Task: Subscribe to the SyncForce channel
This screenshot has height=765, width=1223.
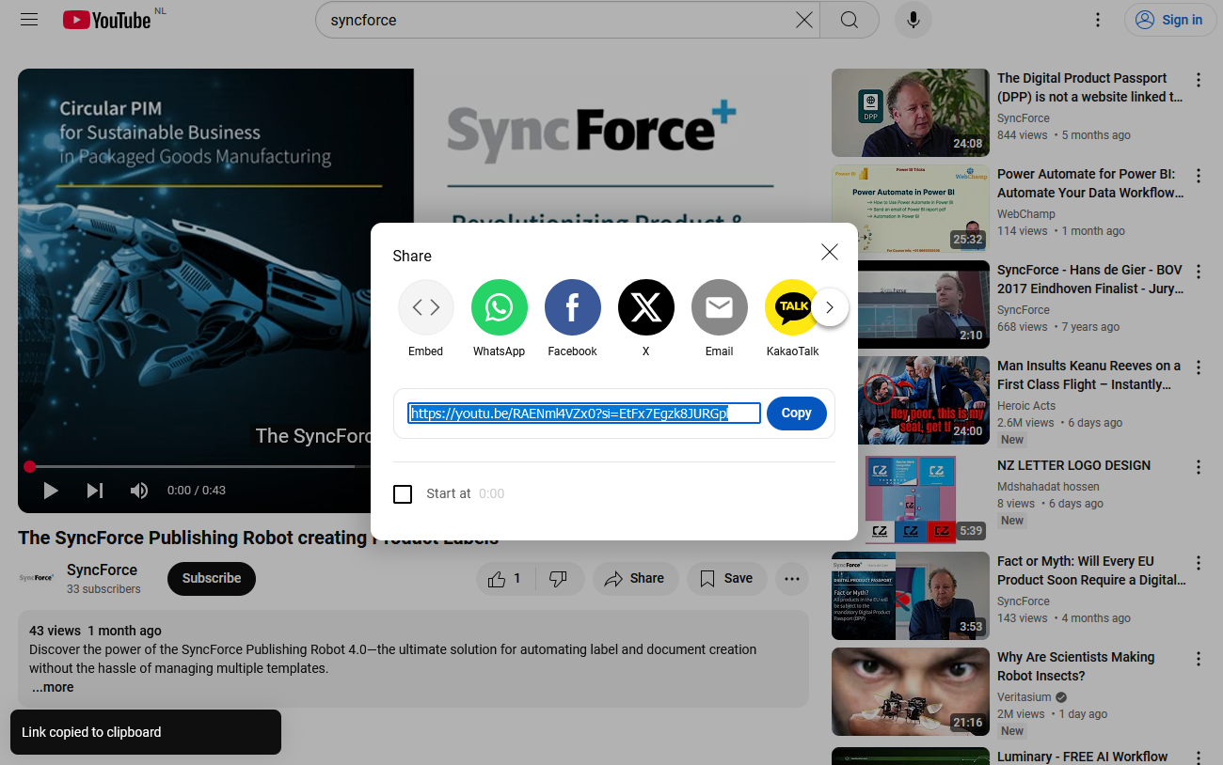Action: (x=212, y=578)
